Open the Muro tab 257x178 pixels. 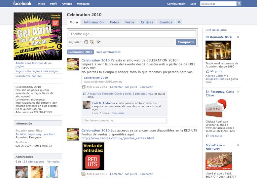(74, 22)
